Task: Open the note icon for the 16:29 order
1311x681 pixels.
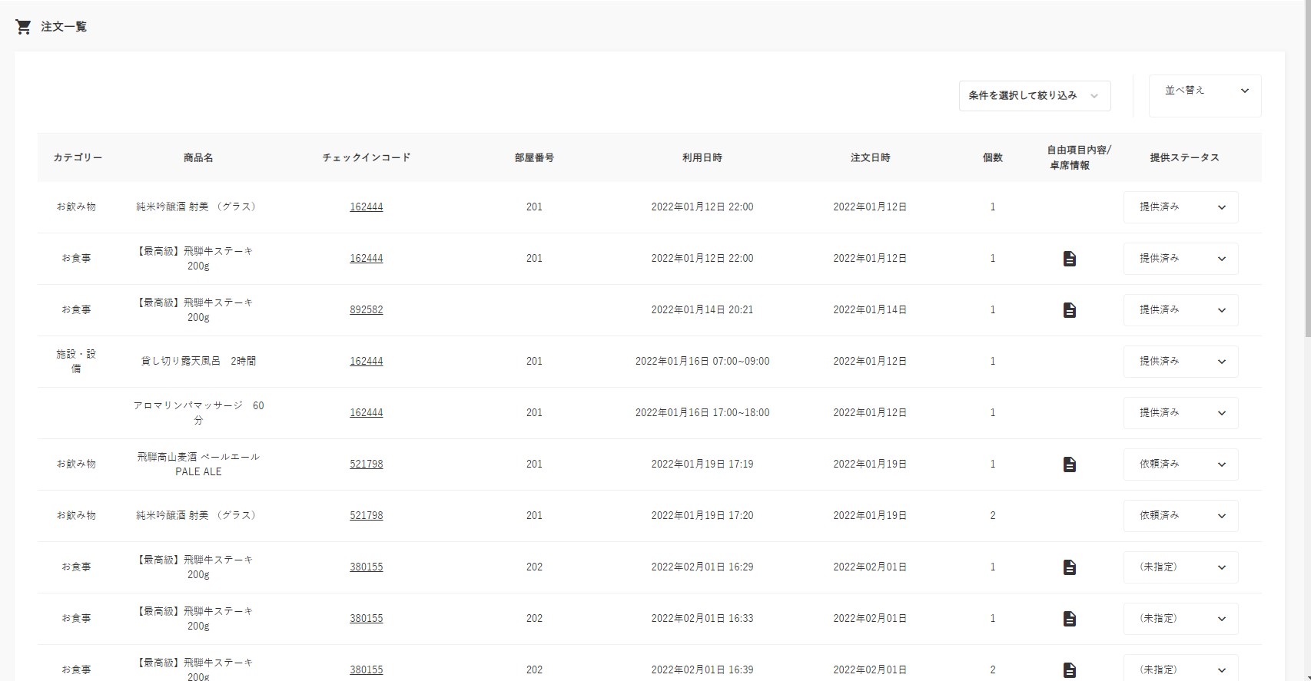Action: [1069, 567]
